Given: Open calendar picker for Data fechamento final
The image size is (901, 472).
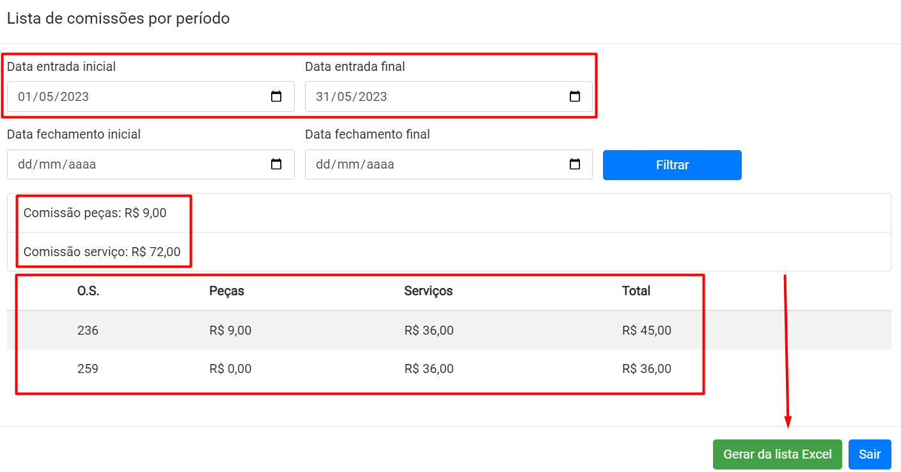Looking at the screenshot, I should point(574,165).
